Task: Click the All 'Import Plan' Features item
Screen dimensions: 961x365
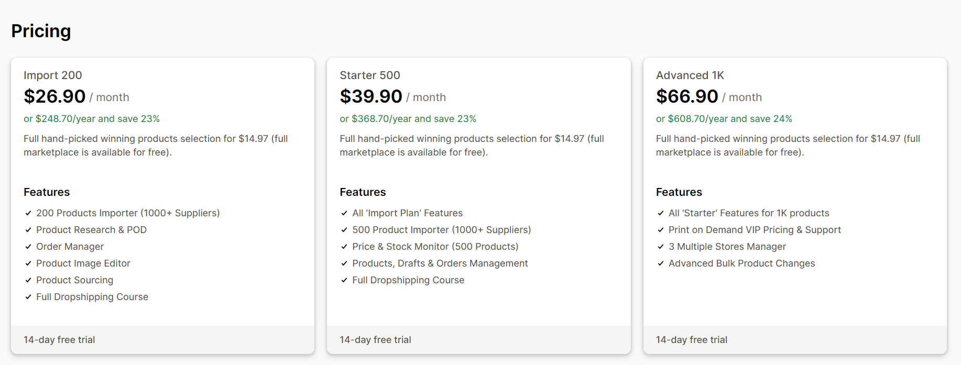Action: click(x=408, y=213)
